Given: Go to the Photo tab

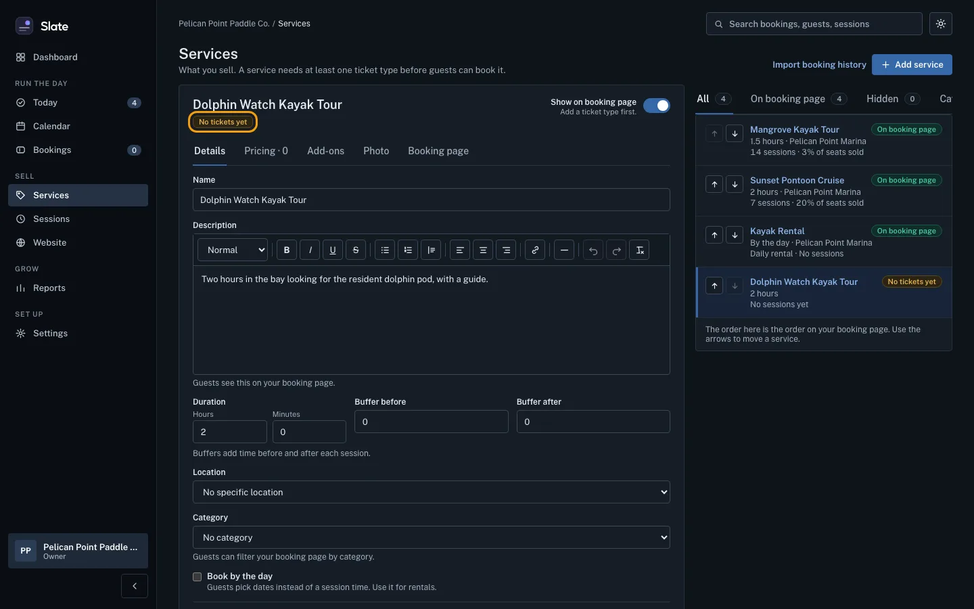Looking at the screenshot, I should coord(376,151).
